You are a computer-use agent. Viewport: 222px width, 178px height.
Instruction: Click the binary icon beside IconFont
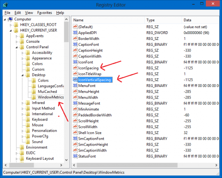(x=75, y=62)
